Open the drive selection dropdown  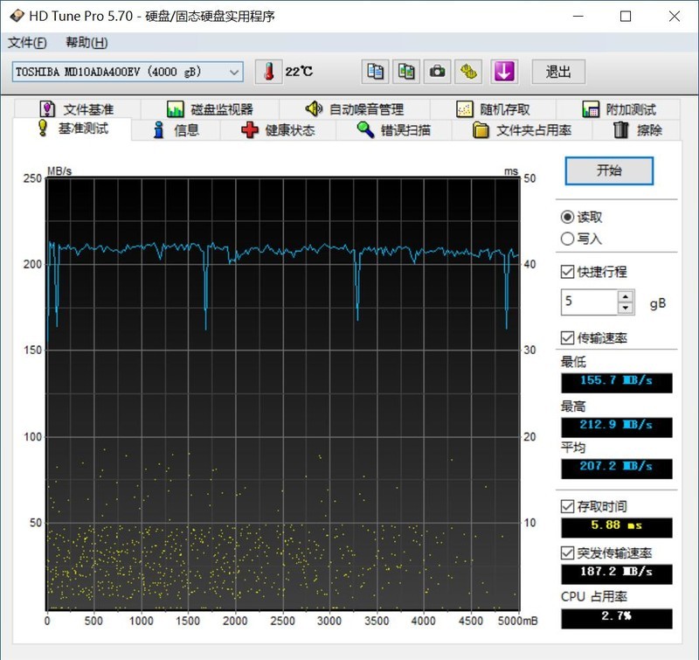pos(234,72)
